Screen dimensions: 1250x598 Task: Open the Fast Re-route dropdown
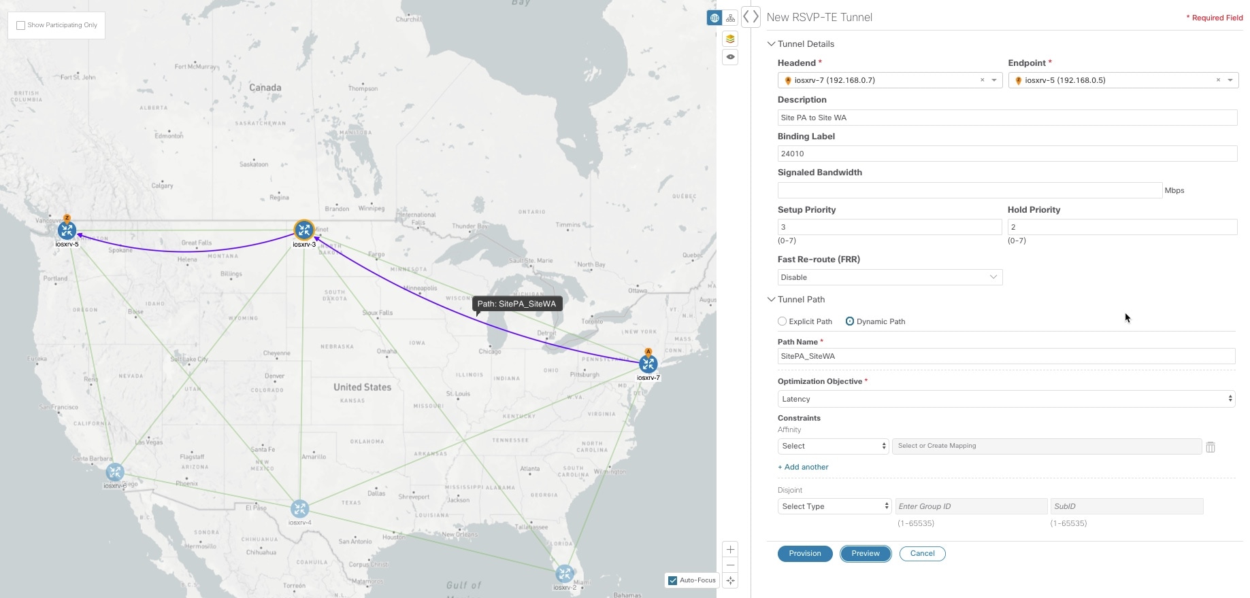[889, 277]
